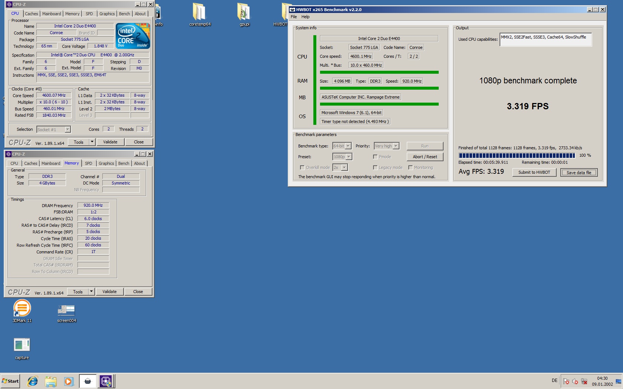Click the Elapsed time 00:05:39.911 text
The width and height of the screenshot is (623, 389).
tap(483, 162)
